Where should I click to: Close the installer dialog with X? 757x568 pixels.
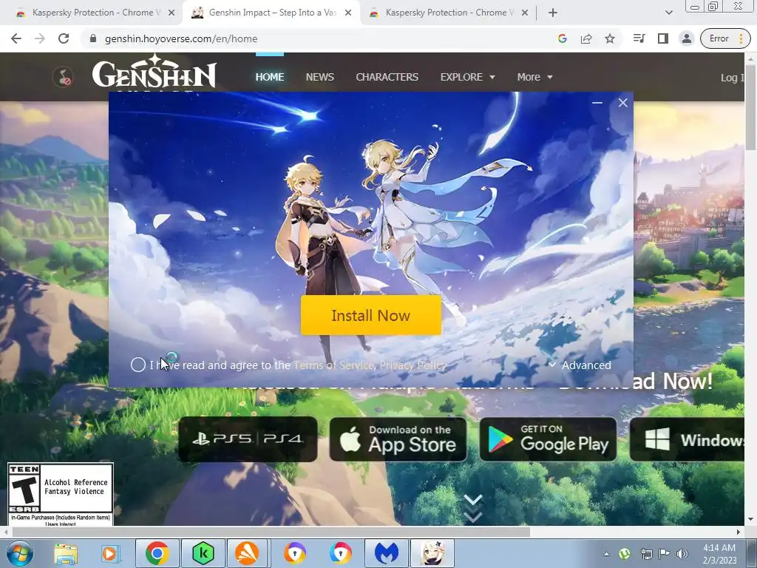coord(622,102)
